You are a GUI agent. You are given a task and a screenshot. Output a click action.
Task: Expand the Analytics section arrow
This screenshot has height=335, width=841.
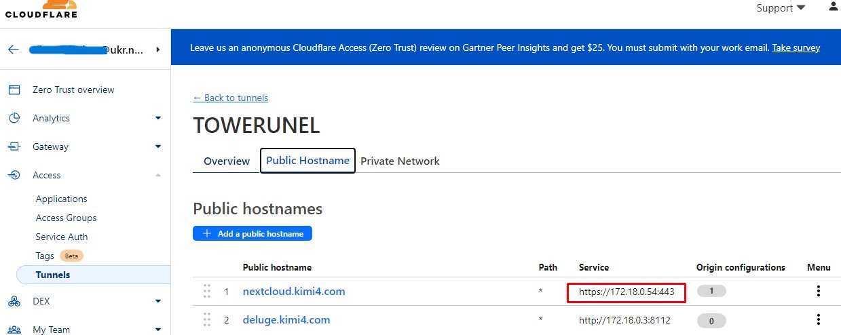[158, 118]
